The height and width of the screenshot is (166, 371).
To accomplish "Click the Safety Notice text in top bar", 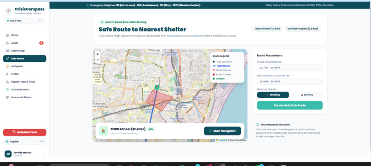I will pos(300,5).
